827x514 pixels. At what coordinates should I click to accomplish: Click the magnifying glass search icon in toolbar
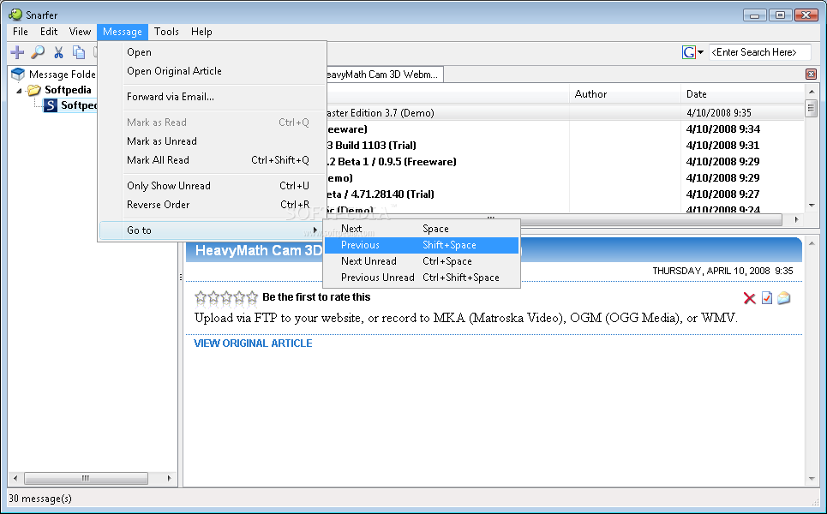38,52
